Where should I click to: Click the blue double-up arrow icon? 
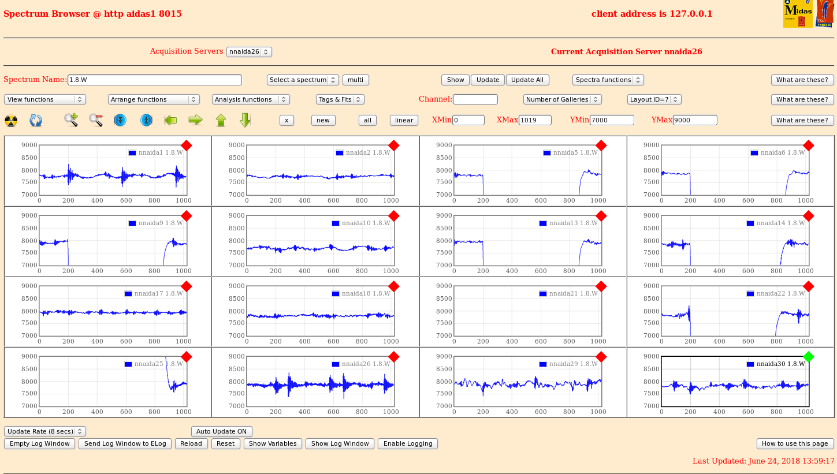147,120
